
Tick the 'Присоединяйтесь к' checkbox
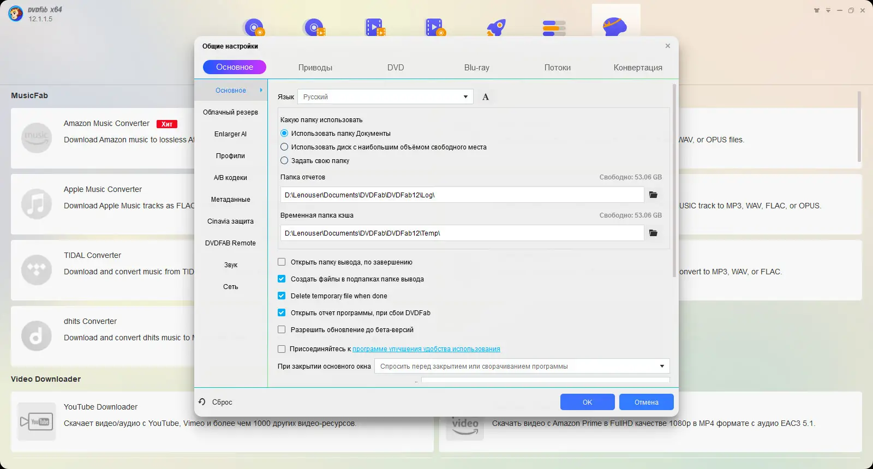(282, 349)
